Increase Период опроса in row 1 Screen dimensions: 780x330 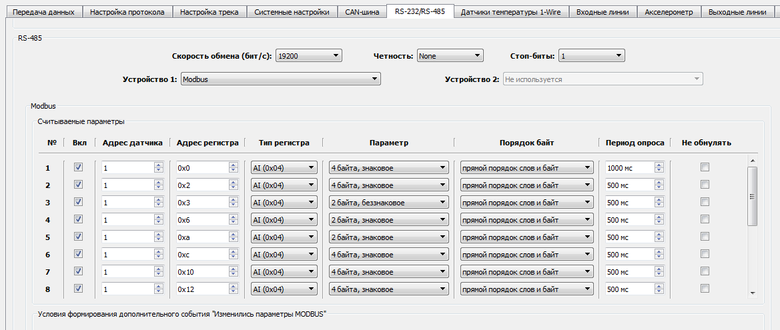tap(659, 165)
